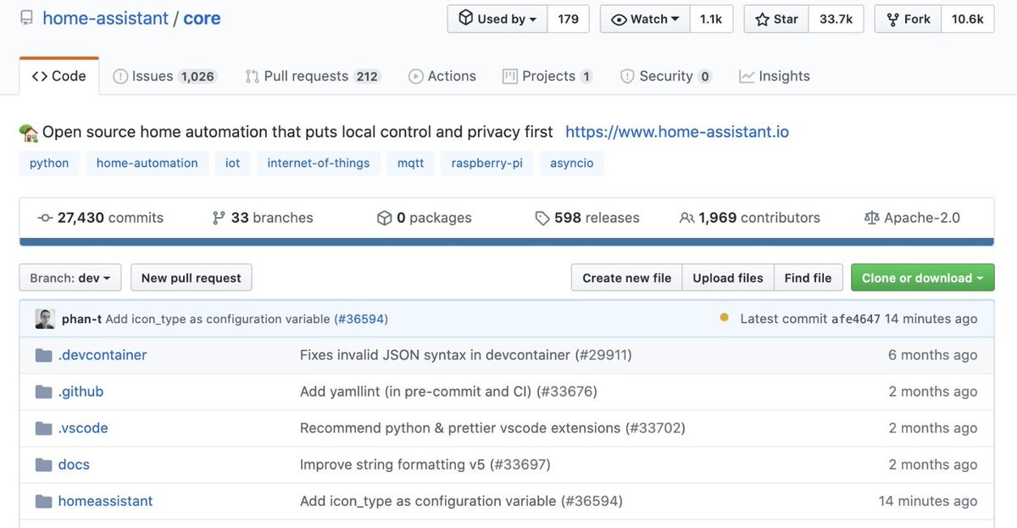
Task: Open the Actions tab
Action: coord(442,76)
